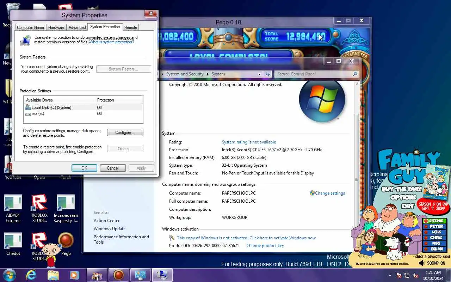The height and width of the screenshot is (282, 451).
Task: Click the shield icon next to Change settings
Action: pyautogui.click(x=312, y=193)
